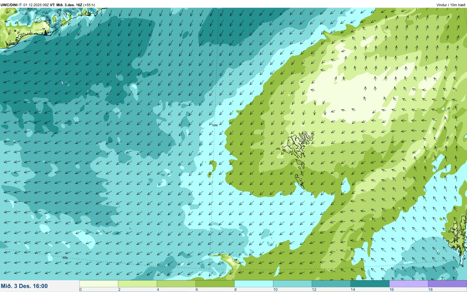Viewport: 467px width, 292px height.
Task: Click the darkest purple legend swatch above 18
Action: point(447,284)
